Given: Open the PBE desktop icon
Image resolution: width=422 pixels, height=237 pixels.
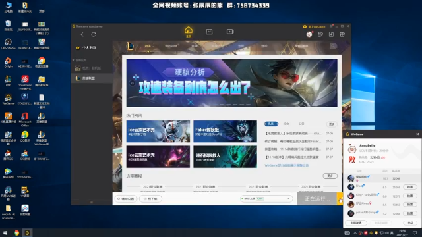Looking at the screenshot, I should (8, 81).
